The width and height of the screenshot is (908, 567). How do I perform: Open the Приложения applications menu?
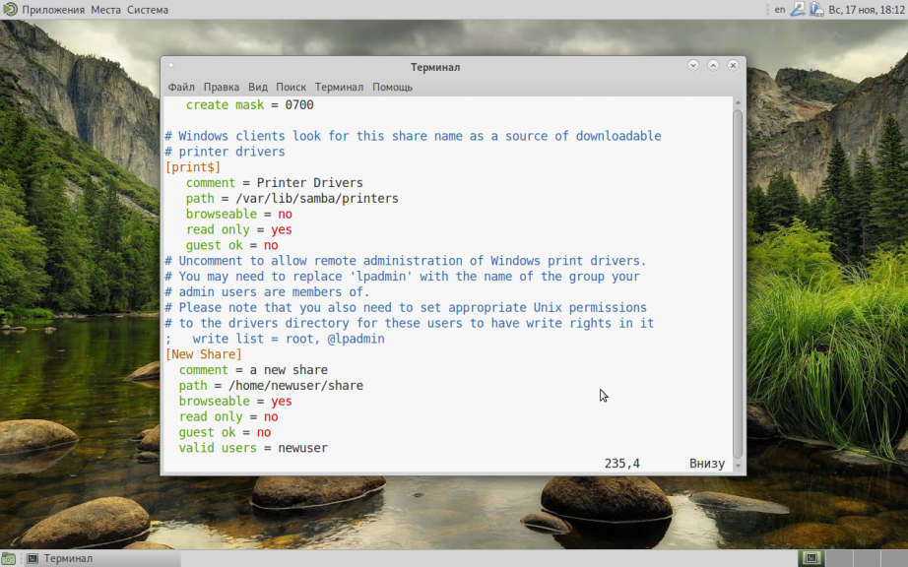(x=53, y=10)
